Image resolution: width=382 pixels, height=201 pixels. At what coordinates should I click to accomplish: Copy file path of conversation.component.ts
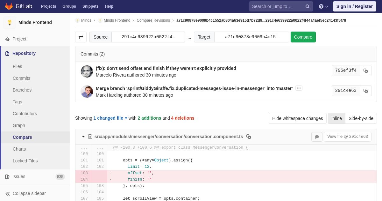(249, 137)
